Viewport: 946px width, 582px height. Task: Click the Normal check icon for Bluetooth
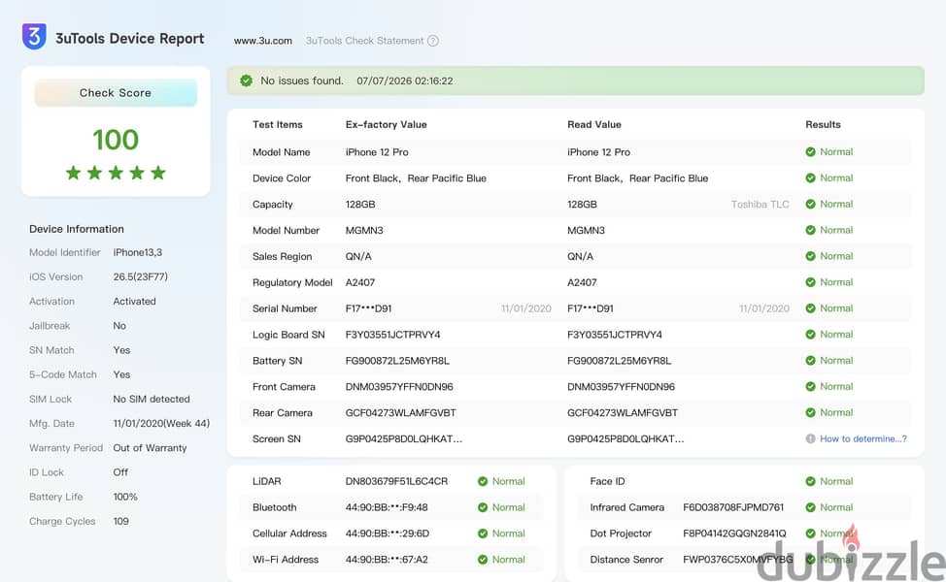click(483, 507)
